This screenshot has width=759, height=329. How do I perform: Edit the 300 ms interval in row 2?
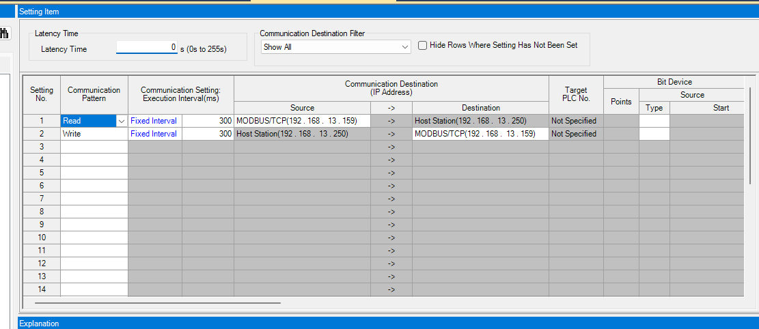pyautogui.click(x=208, y=134)
